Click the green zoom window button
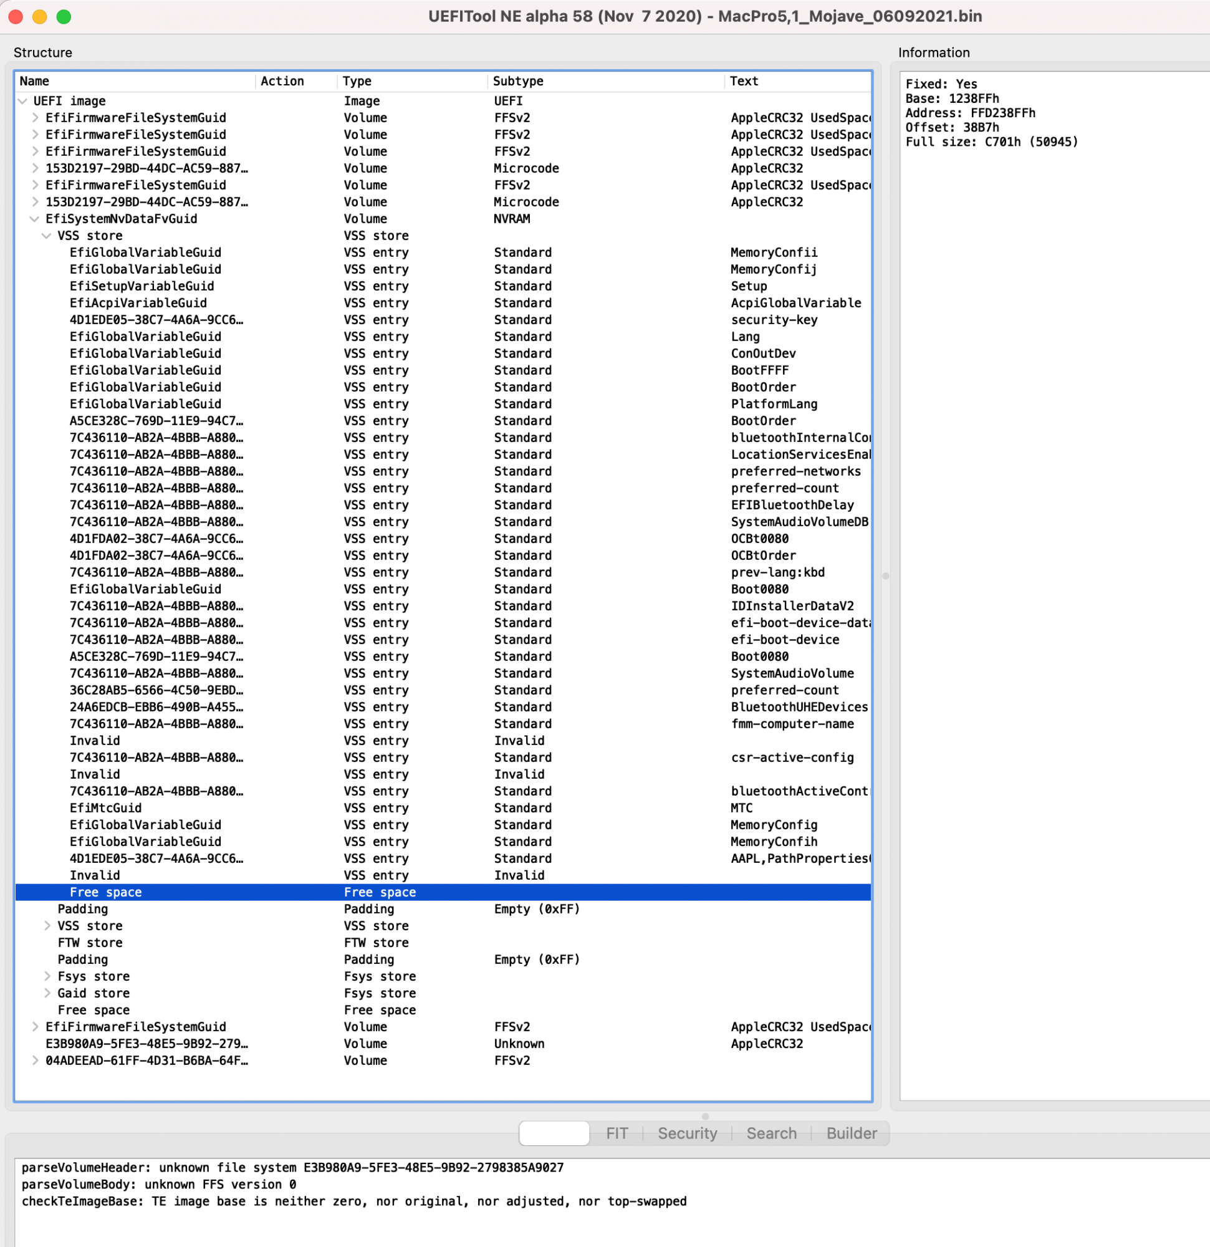Screen dimensions: 1210x1247 (64, 17)
